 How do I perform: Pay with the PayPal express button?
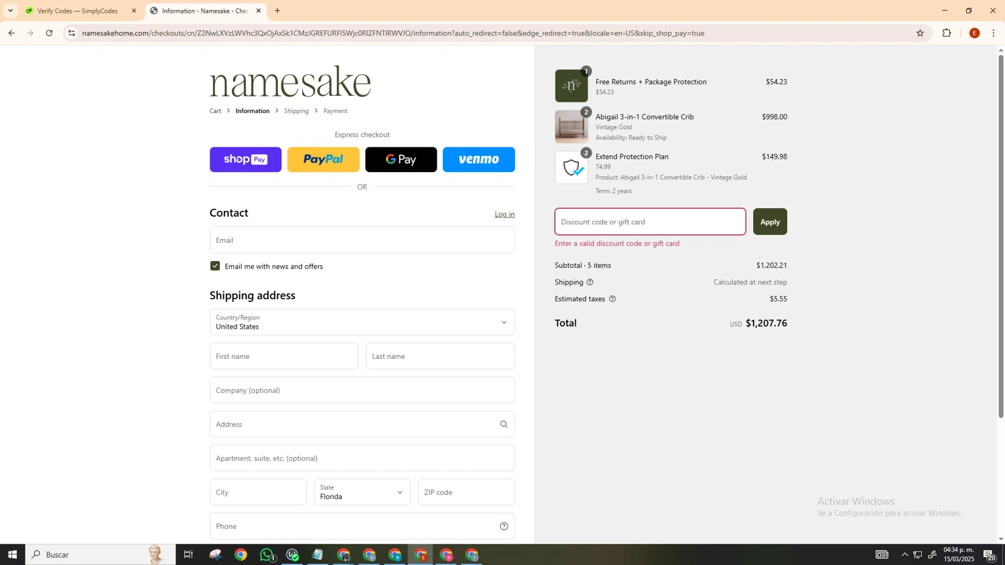click(323, 159)
